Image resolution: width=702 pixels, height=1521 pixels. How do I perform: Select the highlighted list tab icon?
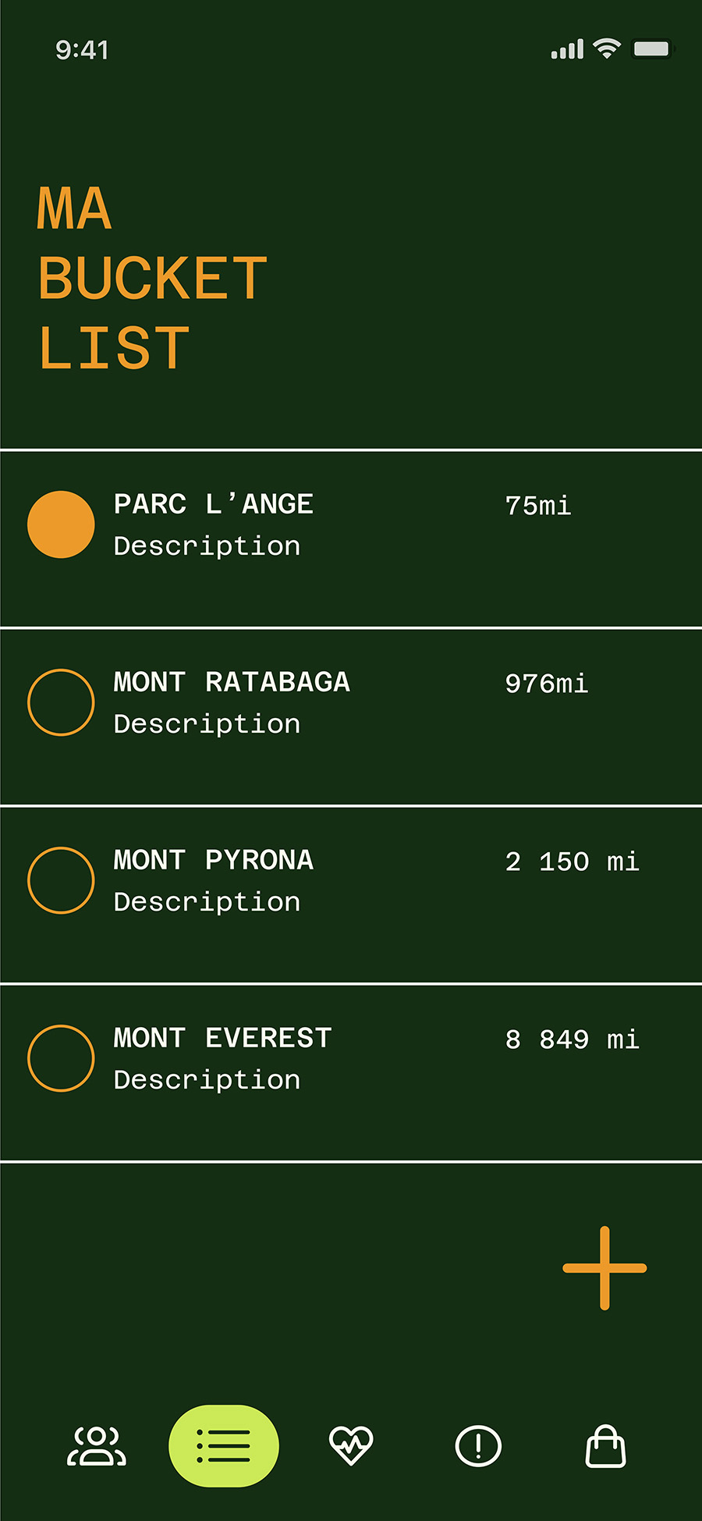tap(224, 1446)
